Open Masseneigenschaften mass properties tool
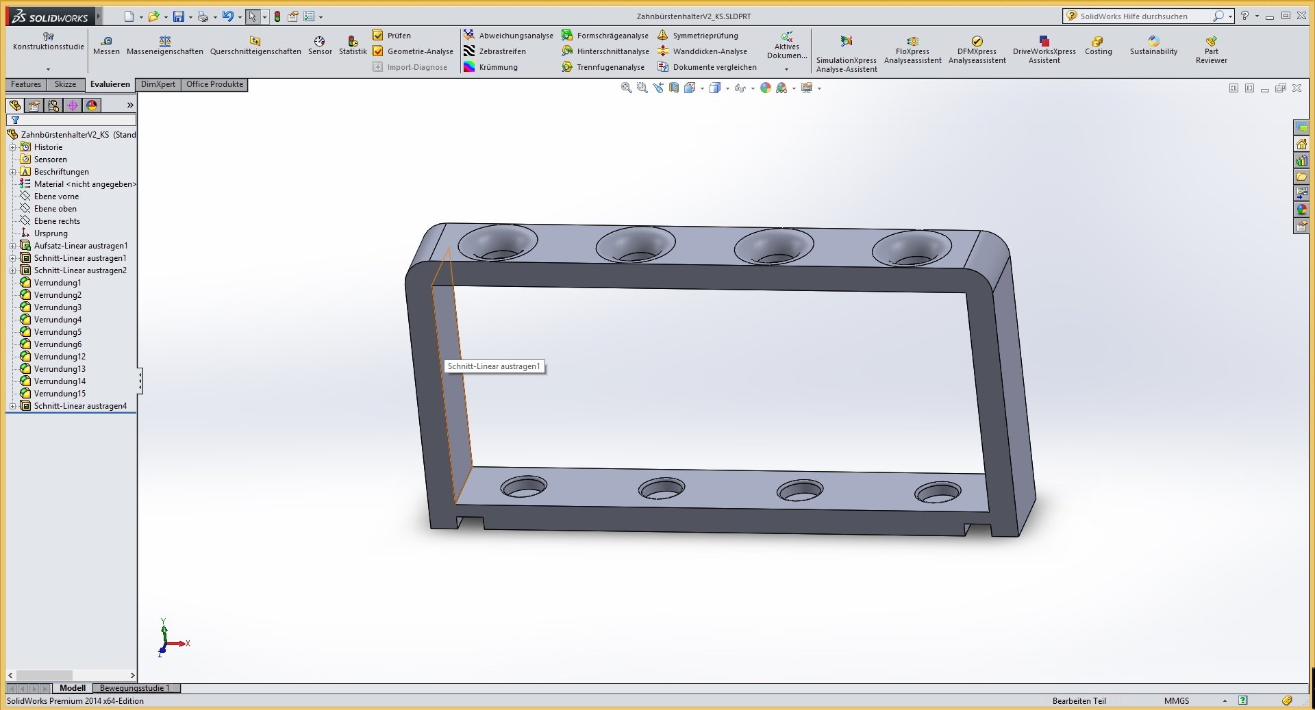Viewport: 1315px width, 710px height. point(164,41)
